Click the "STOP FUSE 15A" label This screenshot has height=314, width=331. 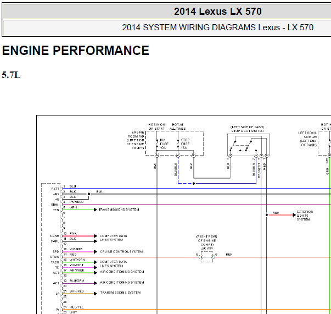click(185, 144)
